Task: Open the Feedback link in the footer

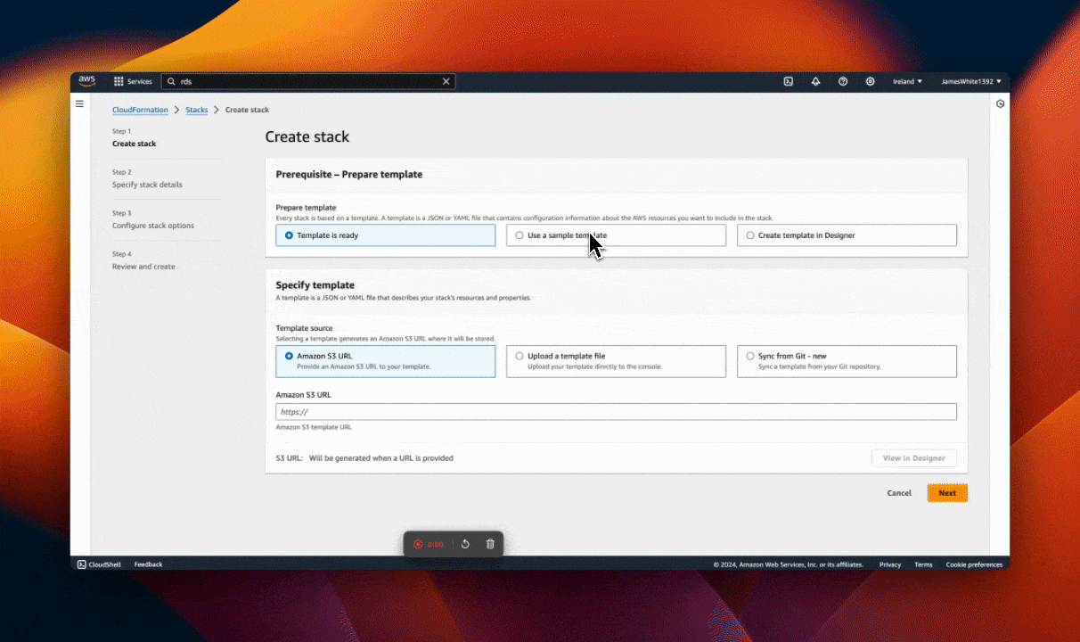Action: point(149,564)
